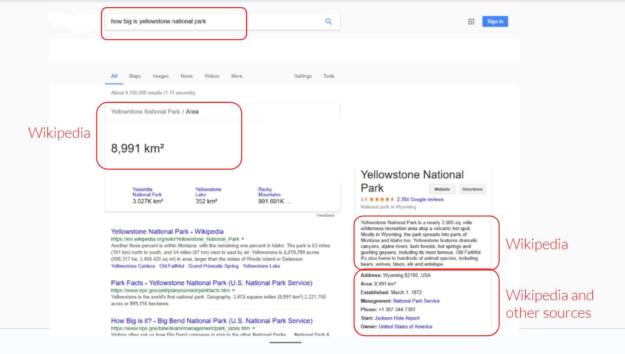Open search Settings
Screen dimensions: 625x354
(x=303, y=76)
